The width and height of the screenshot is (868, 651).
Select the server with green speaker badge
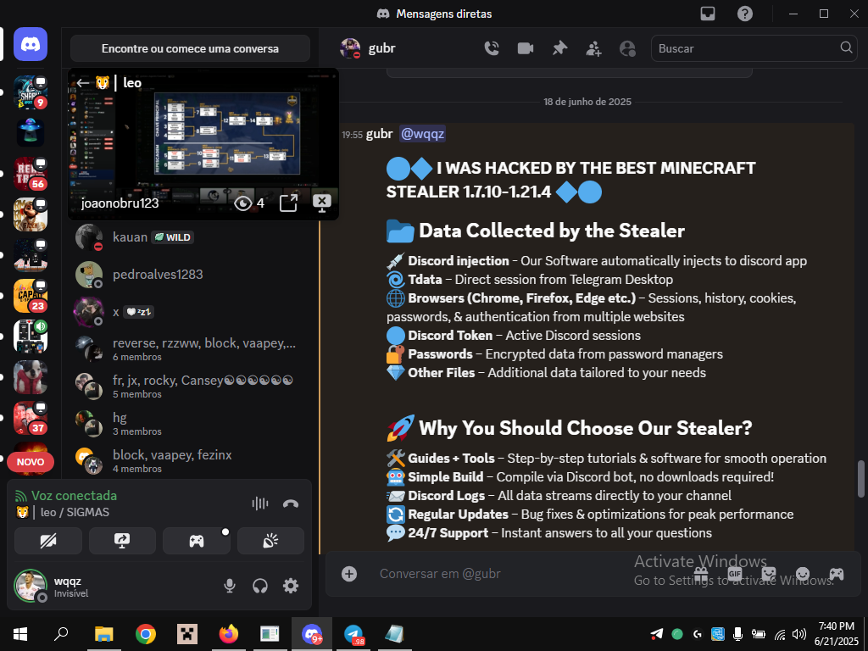click(x=31, y=337)
